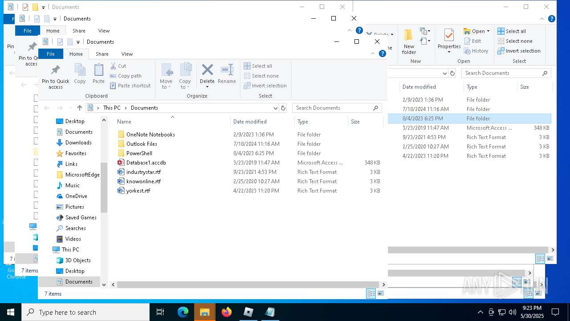Click the search magnifier in front window
This screenshot has height=321, width=570.
(x=375, y=108)
